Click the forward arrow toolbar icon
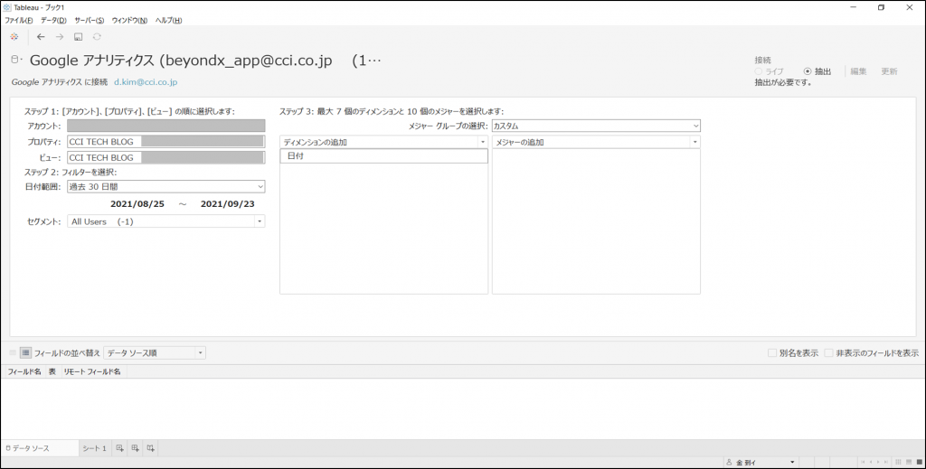 click(x=60, y=36)
